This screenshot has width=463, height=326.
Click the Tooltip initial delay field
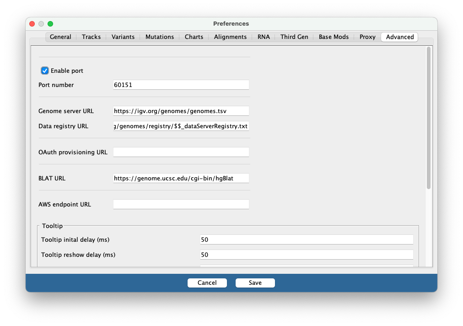tap(307, 239)
